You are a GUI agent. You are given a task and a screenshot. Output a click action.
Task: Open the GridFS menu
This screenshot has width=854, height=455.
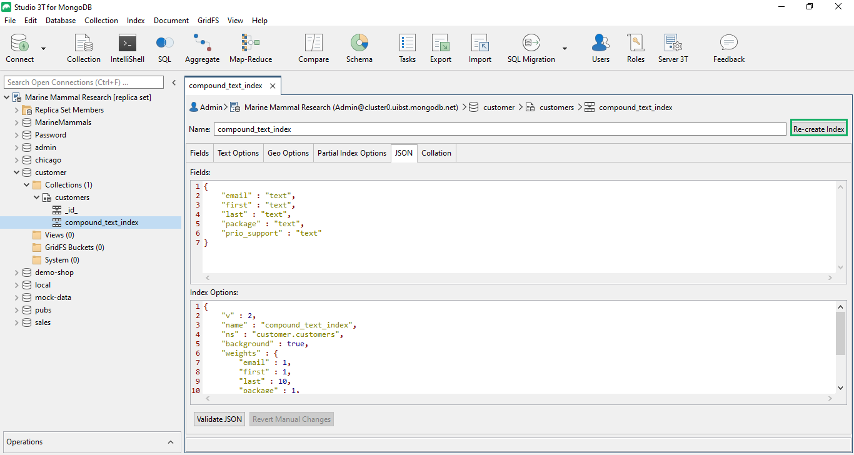[x=208, y=21]
